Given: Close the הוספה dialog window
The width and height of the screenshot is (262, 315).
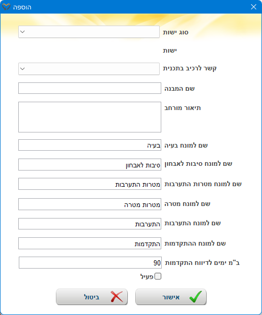Looking at the screenshot, I should click(x=254, y=7).
